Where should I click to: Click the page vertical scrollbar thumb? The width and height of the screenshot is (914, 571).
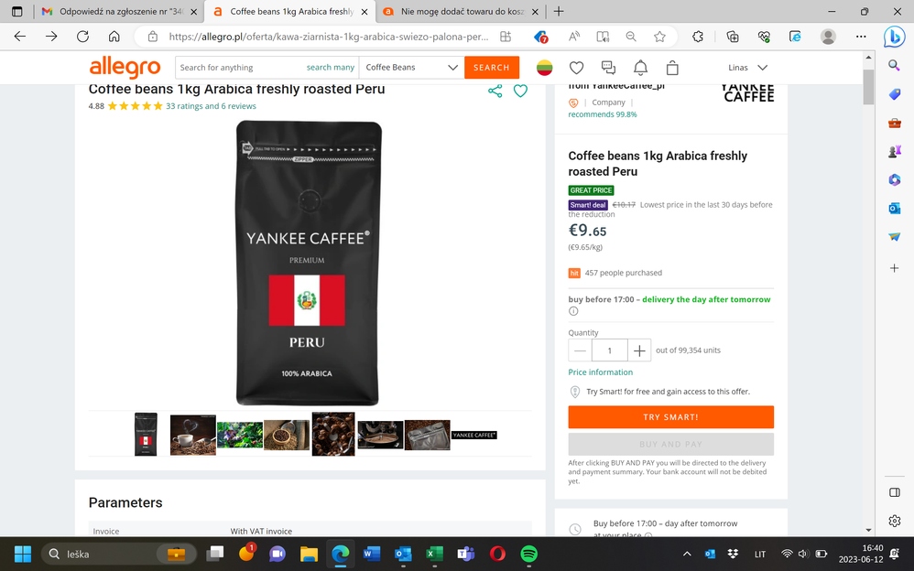(868, 87)
